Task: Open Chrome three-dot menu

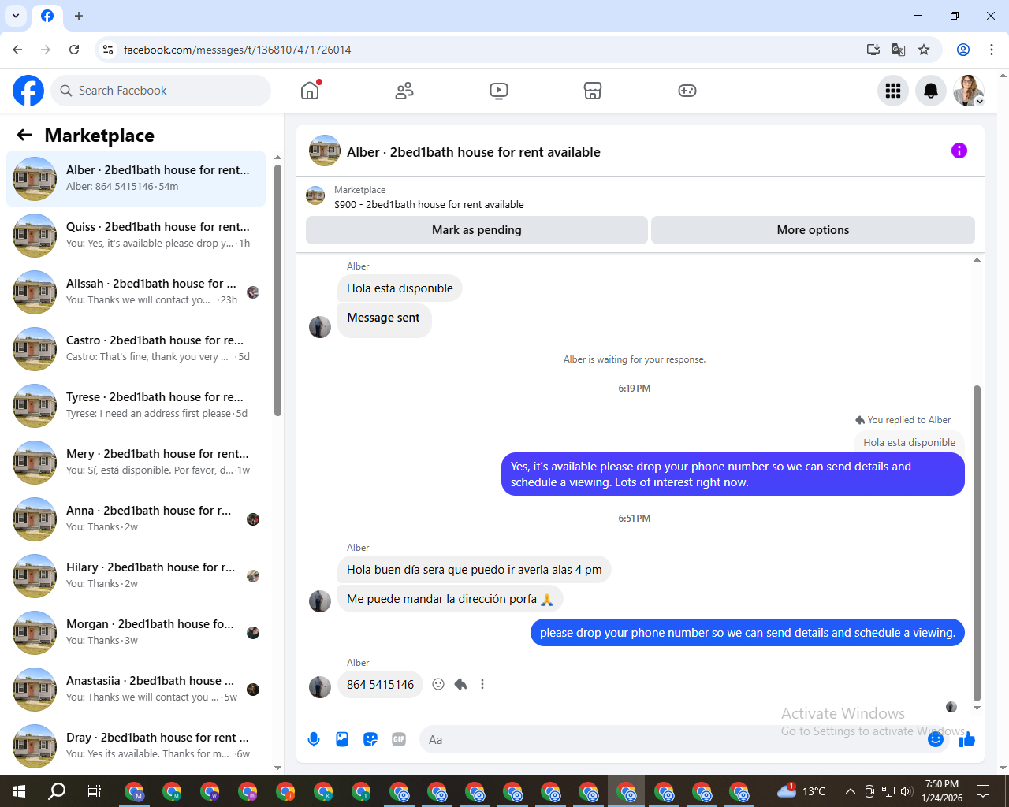Action: click(x=992, y=50)
